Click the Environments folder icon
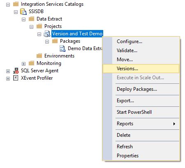The width and height of the screenshot is (185, 168). tap(39, 56)
